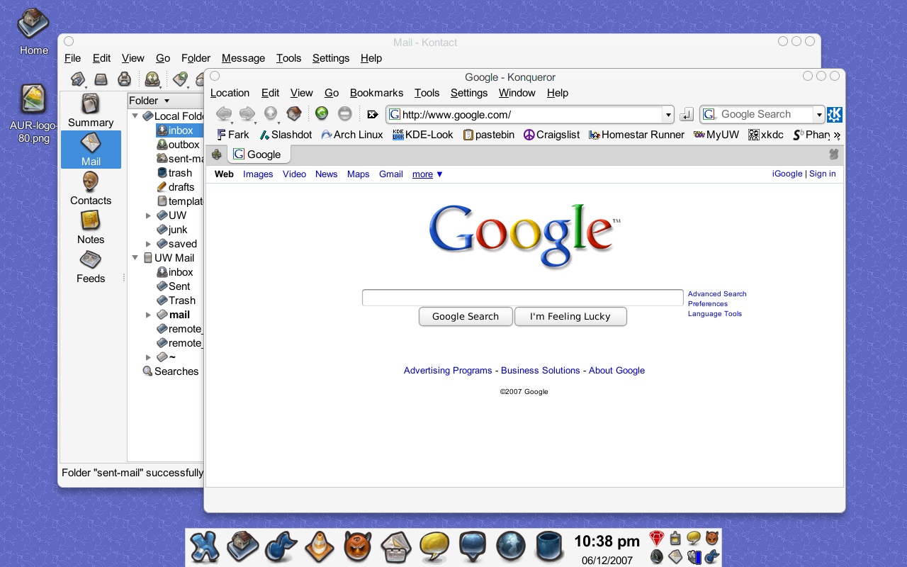Screen dimensions: 907x567
Task: Click the blue music note dock icon
Action: pyautogui.click(x=281, y=547)
